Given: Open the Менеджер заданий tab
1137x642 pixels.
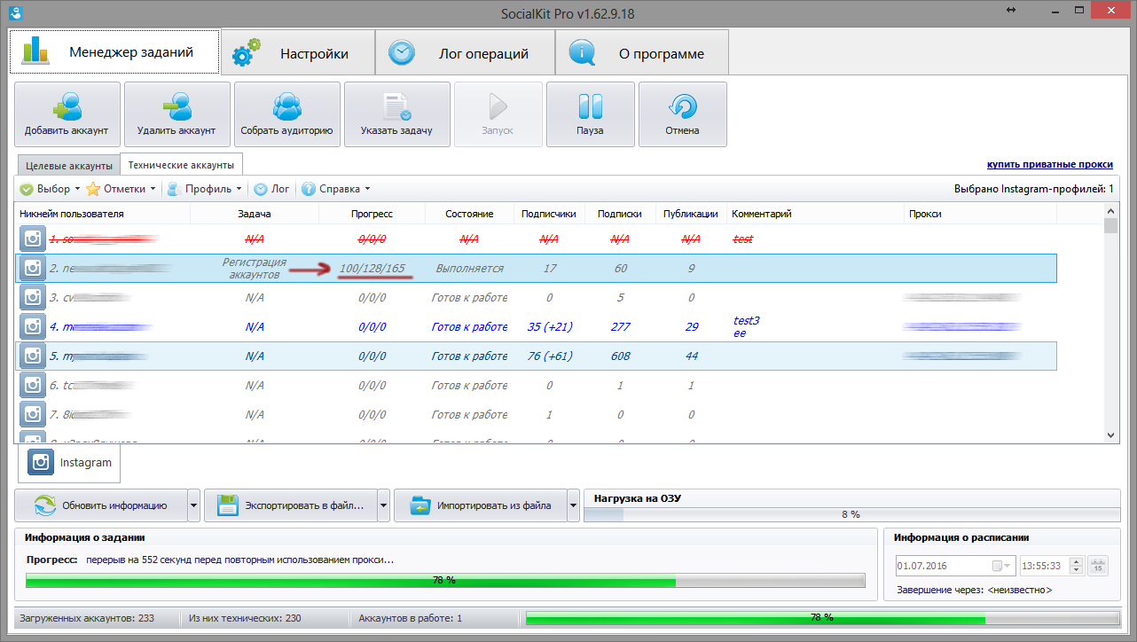Looking at the screenshot, I should (x=114, y=52).
